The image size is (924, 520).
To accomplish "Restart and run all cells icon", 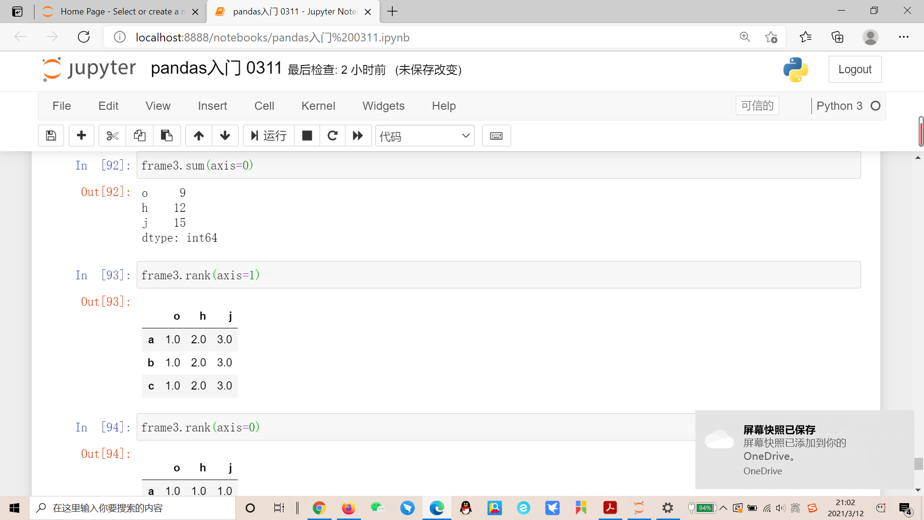I will 358,136.
